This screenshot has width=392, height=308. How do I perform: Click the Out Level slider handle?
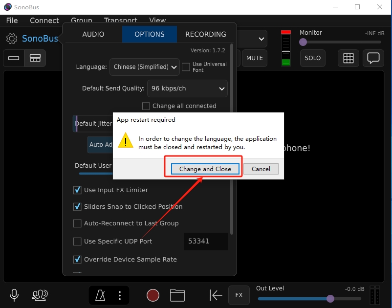330,299
